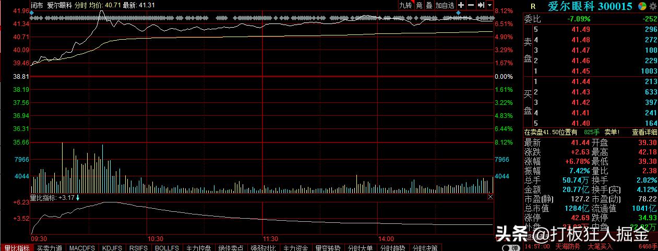
Task: Click the 量比 value 2.38
Action: coord(649,171)
